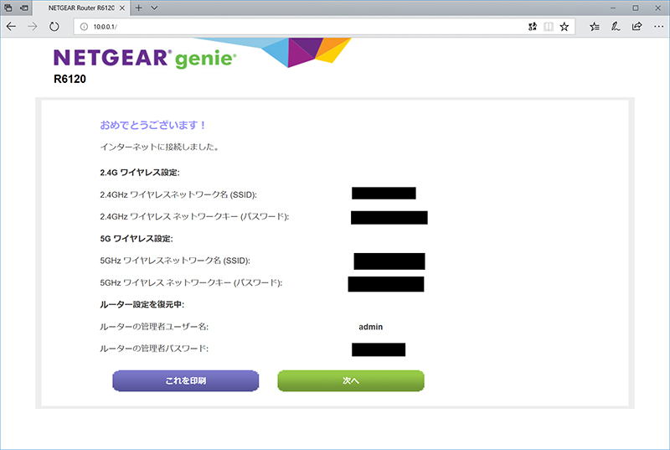Expand the tab preview chevron
Screen dimensions: 670x450
pyautogui.click(x=155, y=8)
